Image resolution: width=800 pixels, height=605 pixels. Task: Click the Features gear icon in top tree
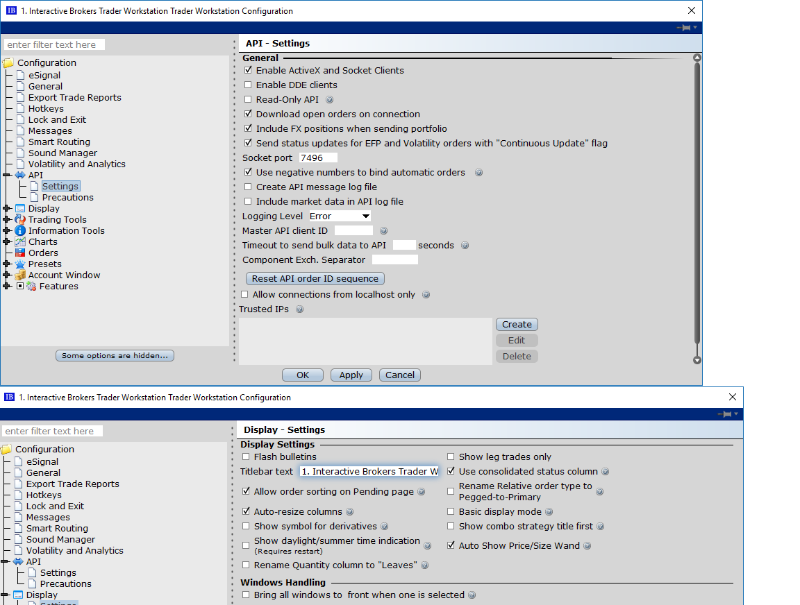pyautogui.click(x=31, y=287)
